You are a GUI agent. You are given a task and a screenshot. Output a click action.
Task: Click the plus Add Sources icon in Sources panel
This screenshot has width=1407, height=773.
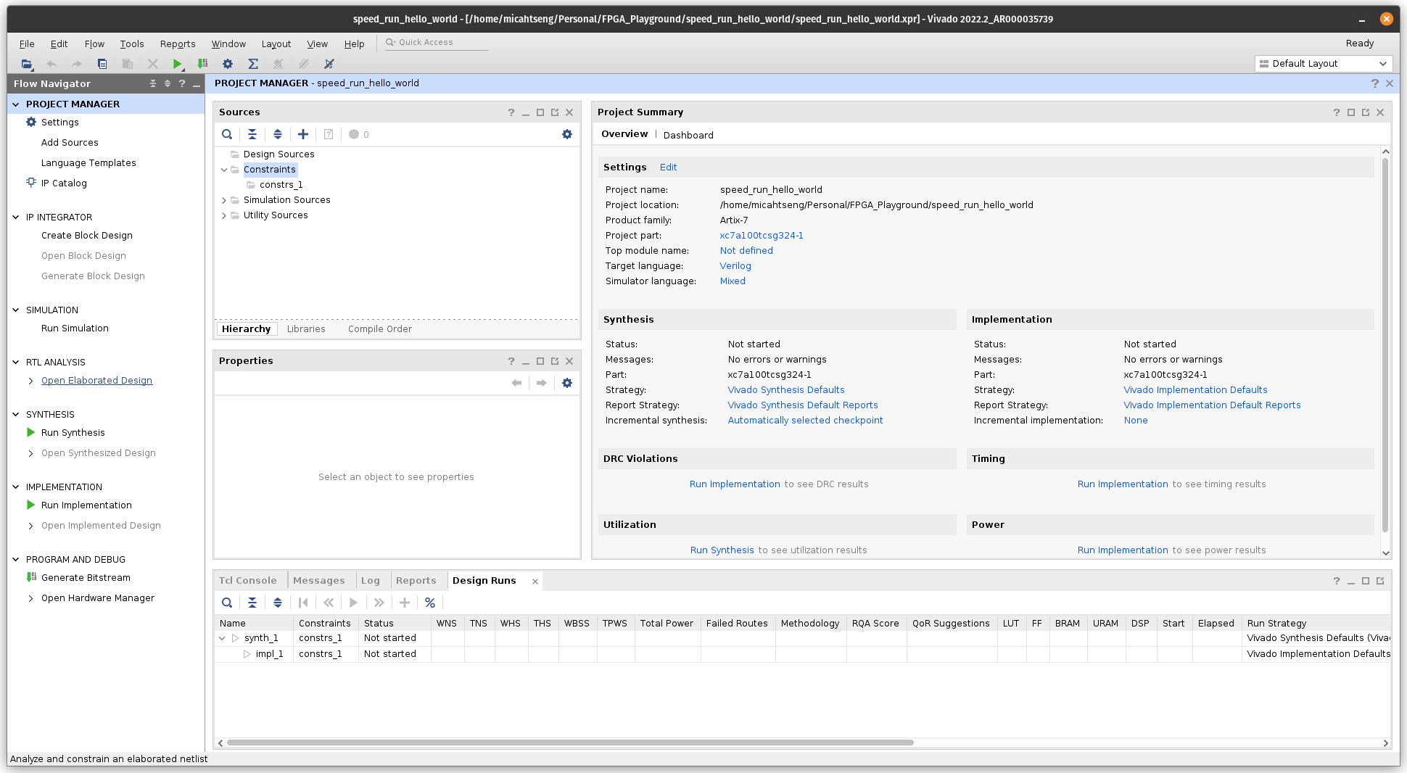point(303,134)
